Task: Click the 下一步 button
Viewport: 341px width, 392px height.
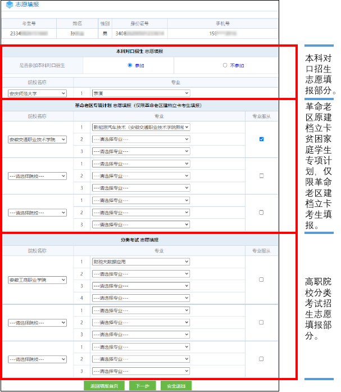Action: [x=142, y=386]
